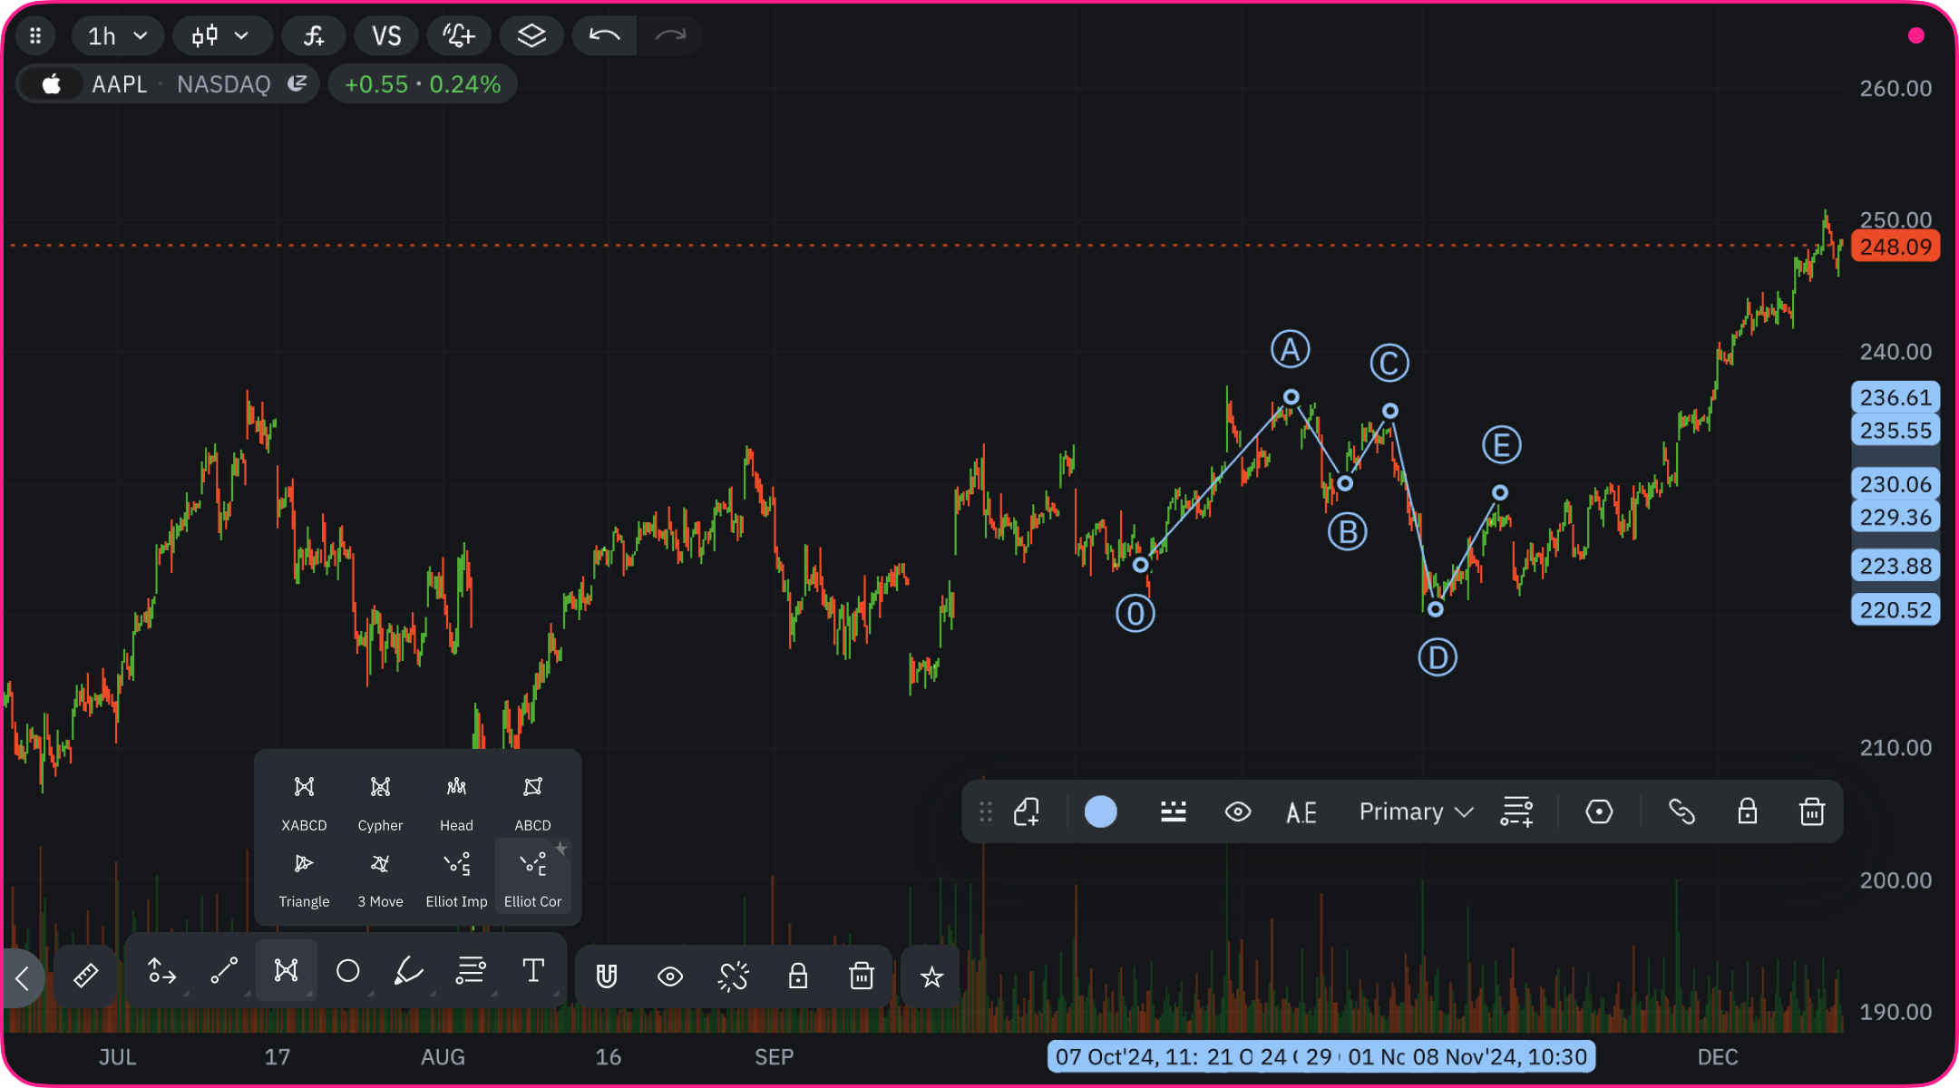Choose the XABCD pattern option

click(304, 801)
